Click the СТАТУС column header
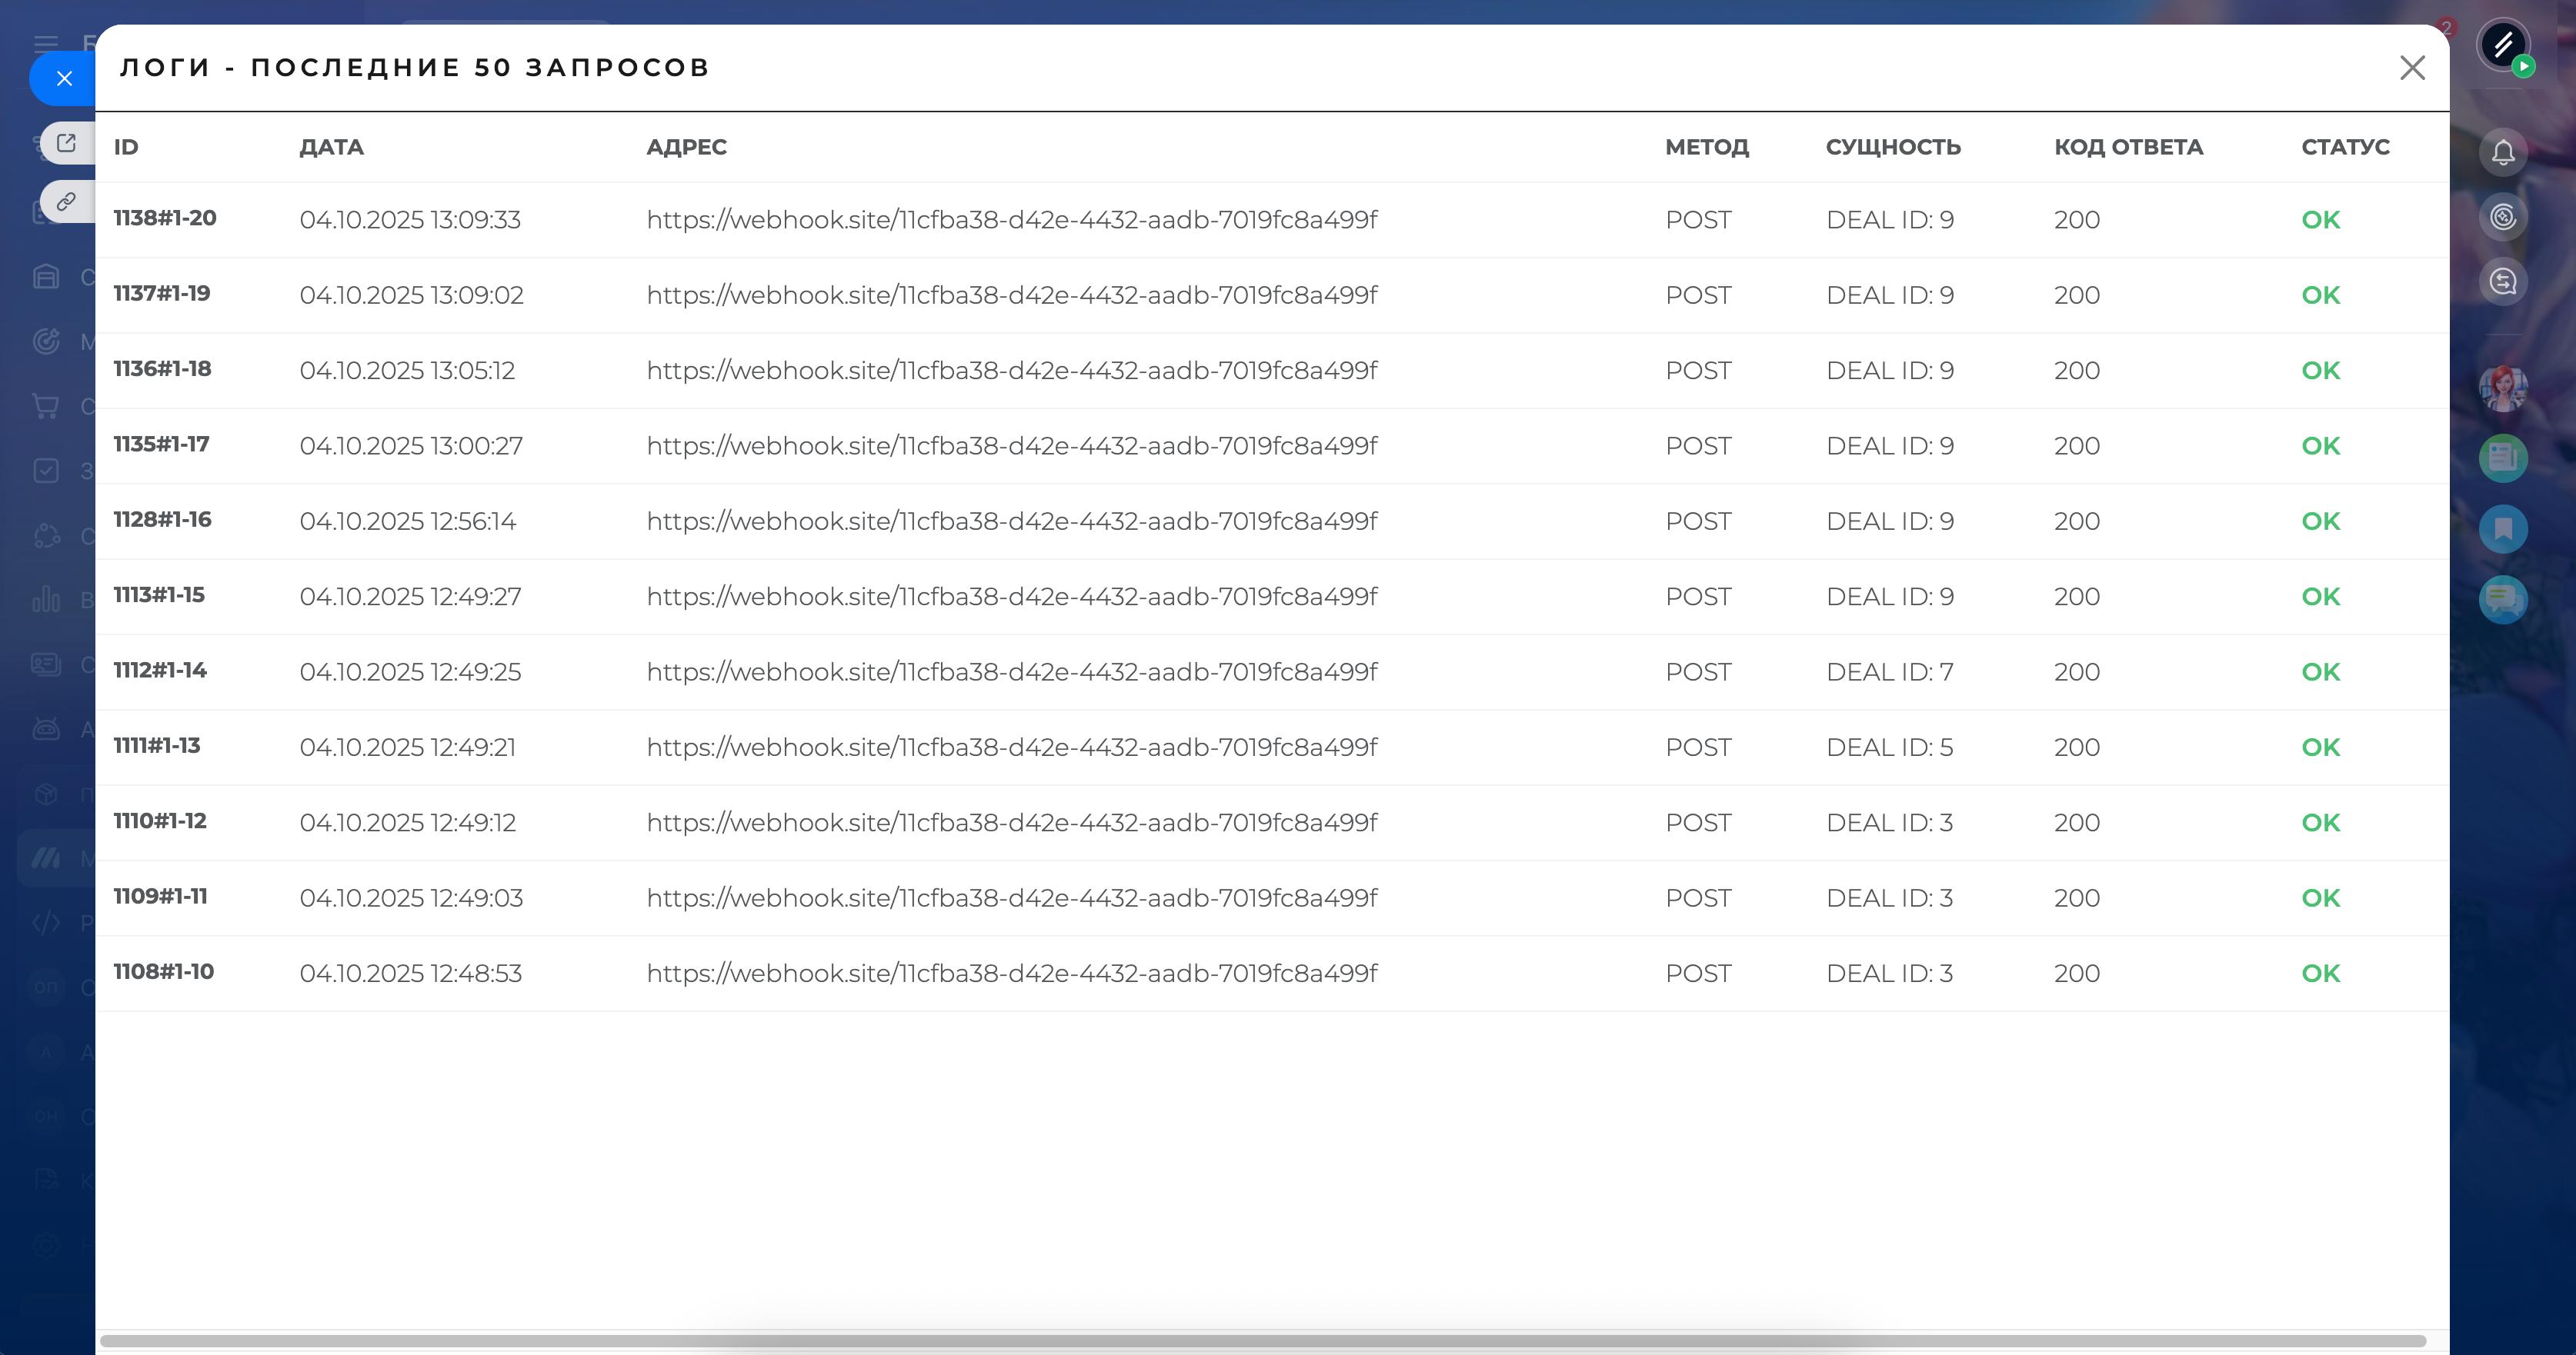Screen dimensions: 2576x1355 tap(2345, 147)
